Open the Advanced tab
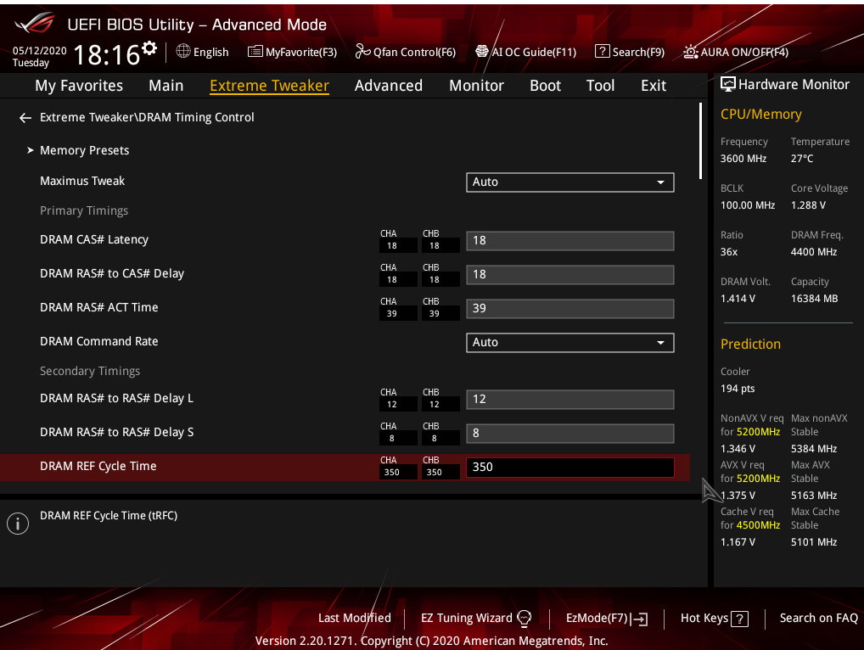This screenshot has height=650, width=864. [389, 86]
